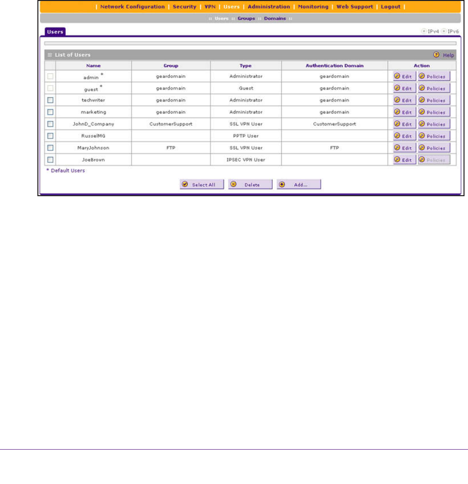This screenshot has height=484, width=468.
Task: Click the Guest type cell
Action: point(246,88)
